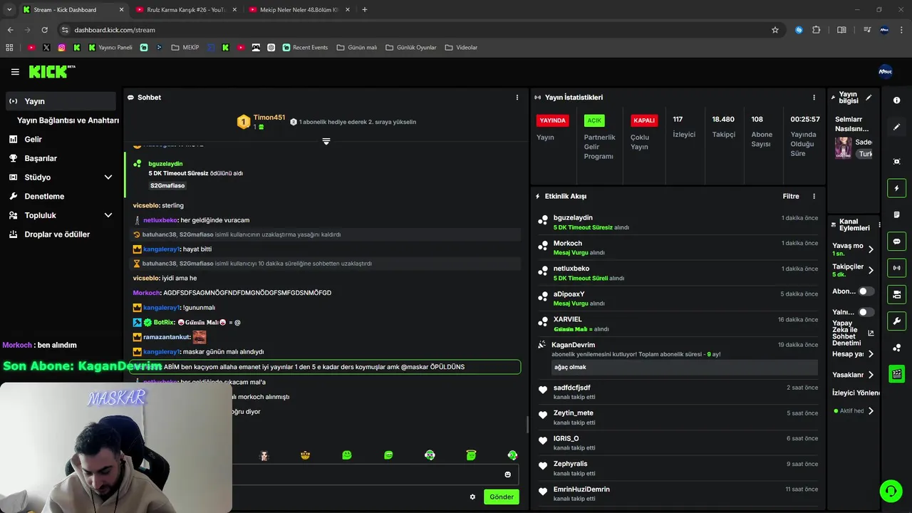Collapse the pinned leaderboard with down arrow
Image resolution: width=912 pixels, height=513 pixels.
coord(326,142)
